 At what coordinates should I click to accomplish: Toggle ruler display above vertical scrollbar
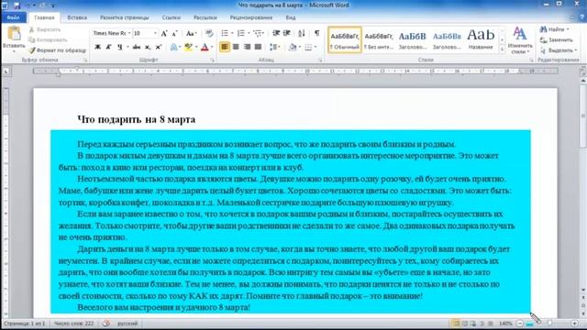(583, 71)
